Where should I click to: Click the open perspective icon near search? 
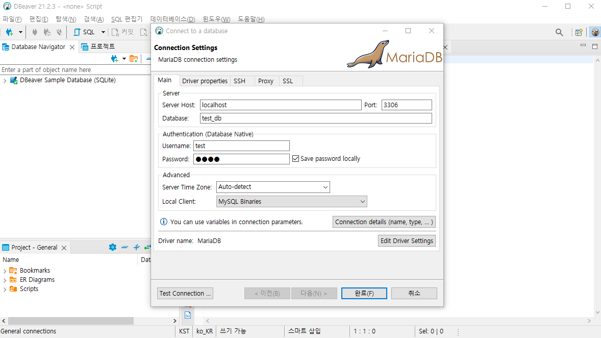pos(579,32)
